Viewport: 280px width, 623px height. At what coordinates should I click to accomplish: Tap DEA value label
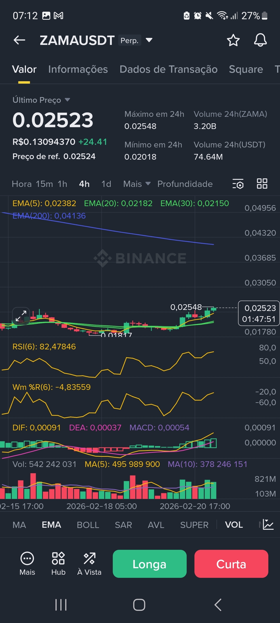pos(95,428)
